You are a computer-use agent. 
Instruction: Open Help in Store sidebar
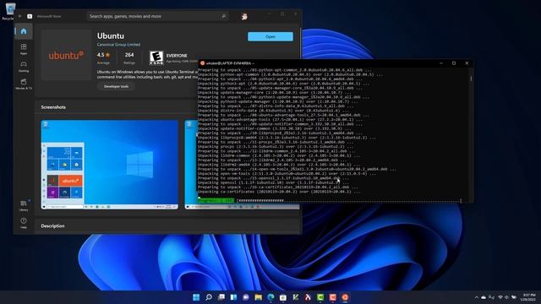click(24, 223)
